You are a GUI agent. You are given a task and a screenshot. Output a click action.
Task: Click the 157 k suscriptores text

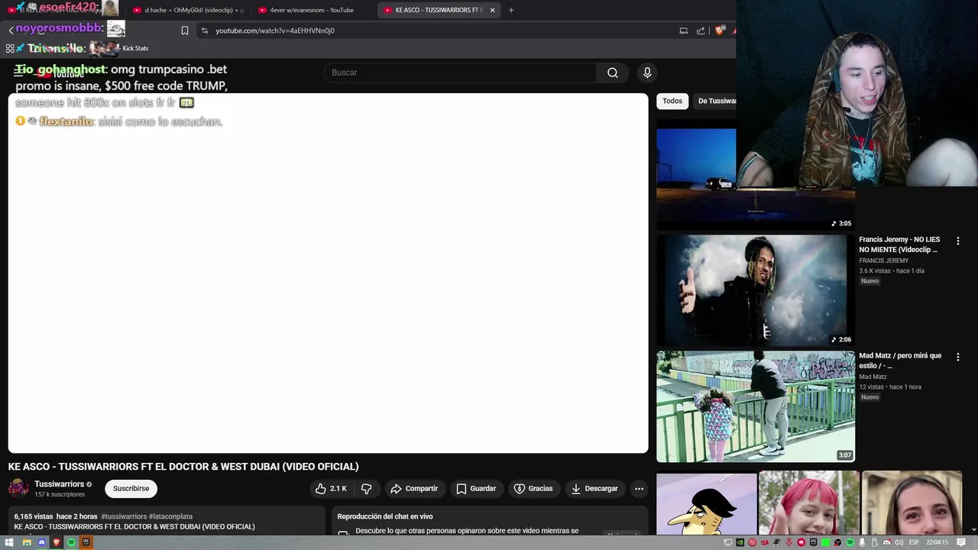pyautogui.click(x=60, y=494)
